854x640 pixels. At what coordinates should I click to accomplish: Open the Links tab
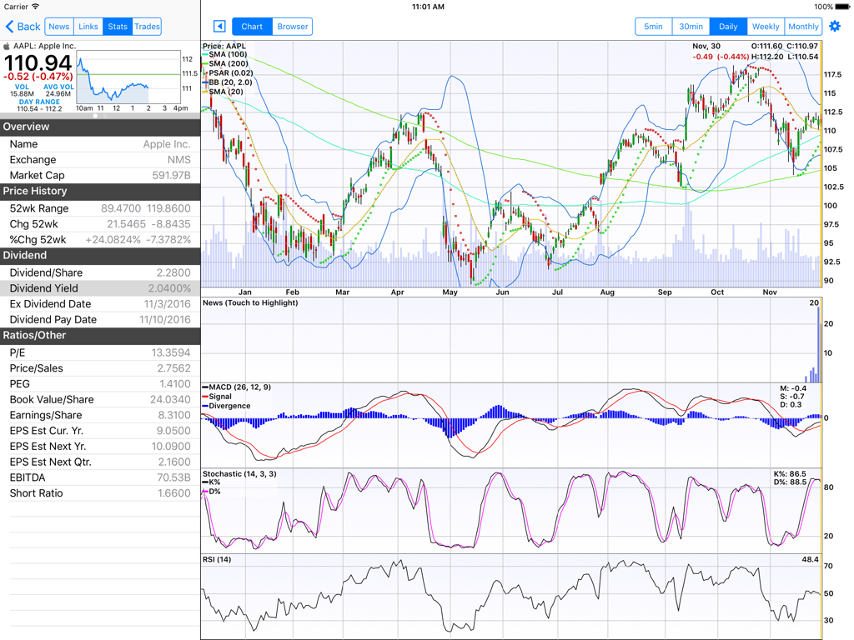click(x=88, y=26)
